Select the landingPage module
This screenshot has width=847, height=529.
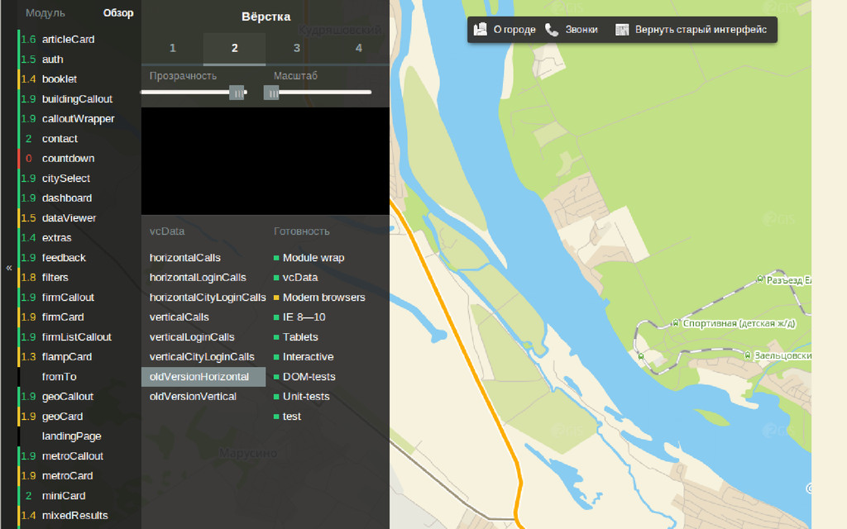(72, 436)
